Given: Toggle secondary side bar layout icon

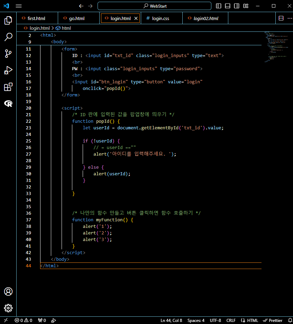Looking at the screenshot, I should (x=237, y=6).
